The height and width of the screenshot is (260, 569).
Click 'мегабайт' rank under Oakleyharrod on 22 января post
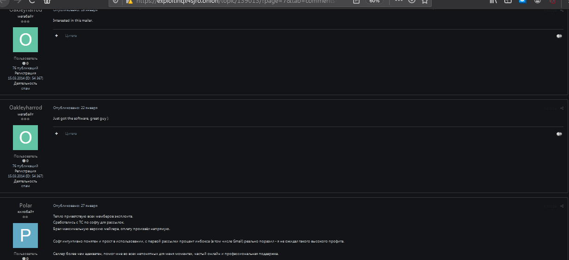click(25, 114)
